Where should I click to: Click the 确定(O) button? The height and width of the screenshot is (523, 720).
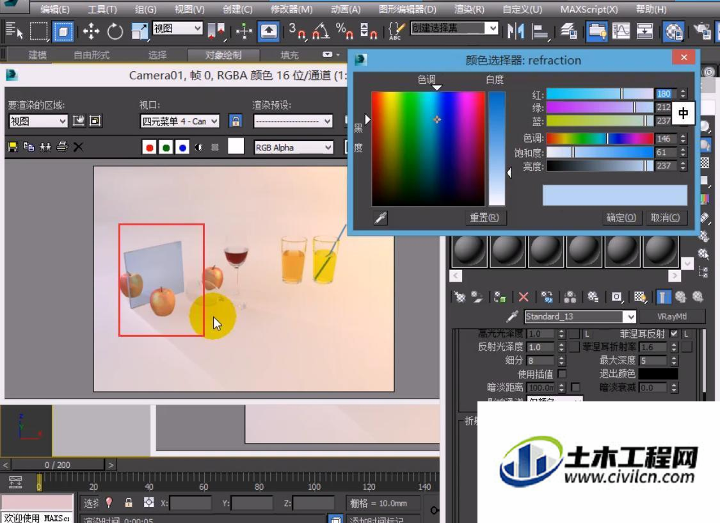click(621, 218)
